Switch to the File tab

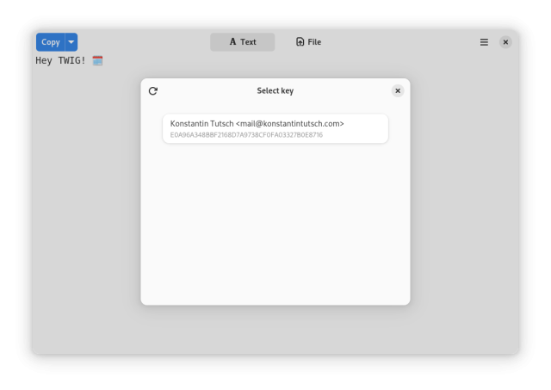coord(308,42)
